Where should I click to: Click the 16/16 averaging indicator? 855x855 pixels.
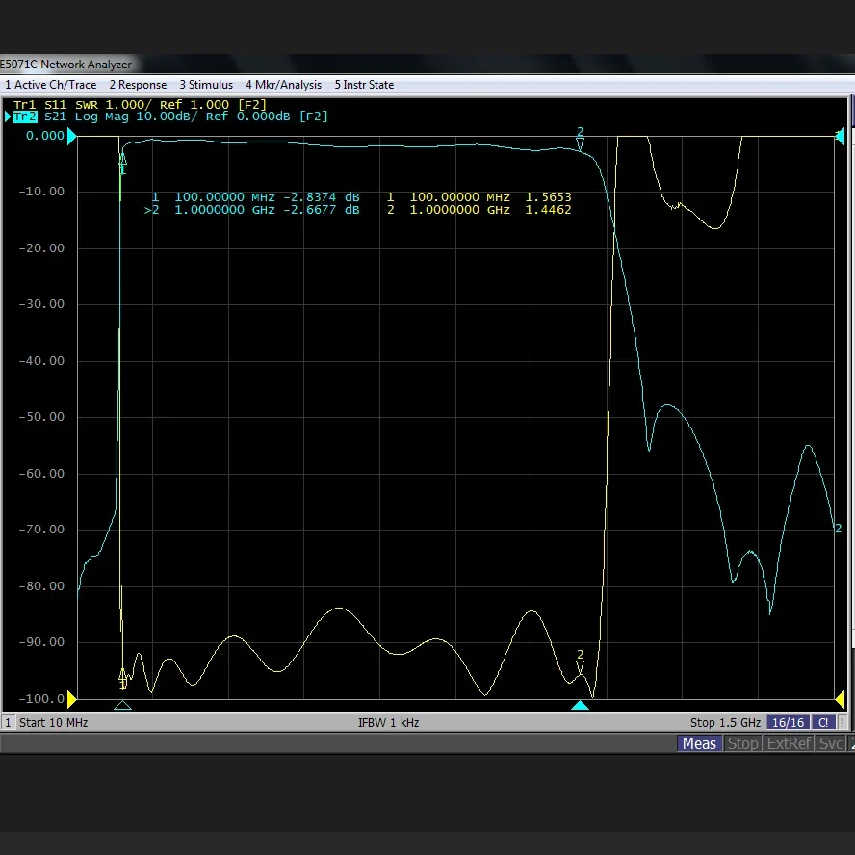click(x=788, y=722)
